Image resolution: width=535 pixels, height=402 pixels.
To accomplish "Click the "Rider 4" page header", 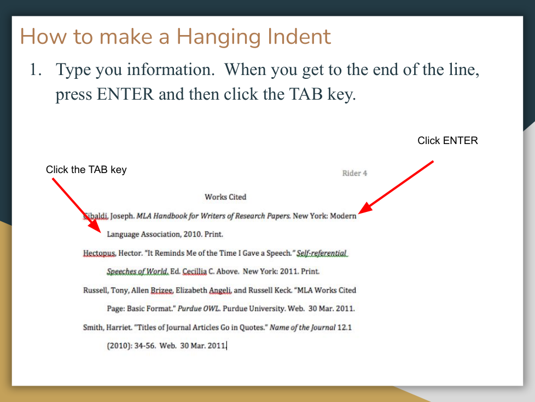I will [x=354, y=173].
